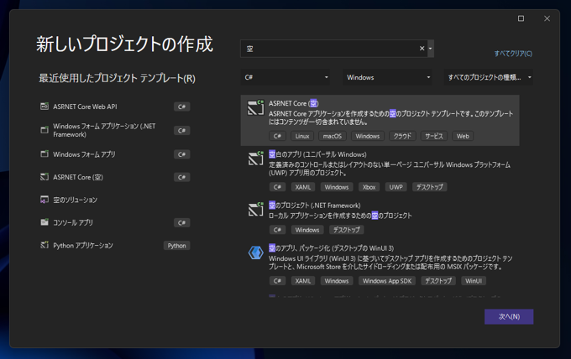Open the search history dropdown arrow
This screenshot has height=359, width=571.
[431, 49]
